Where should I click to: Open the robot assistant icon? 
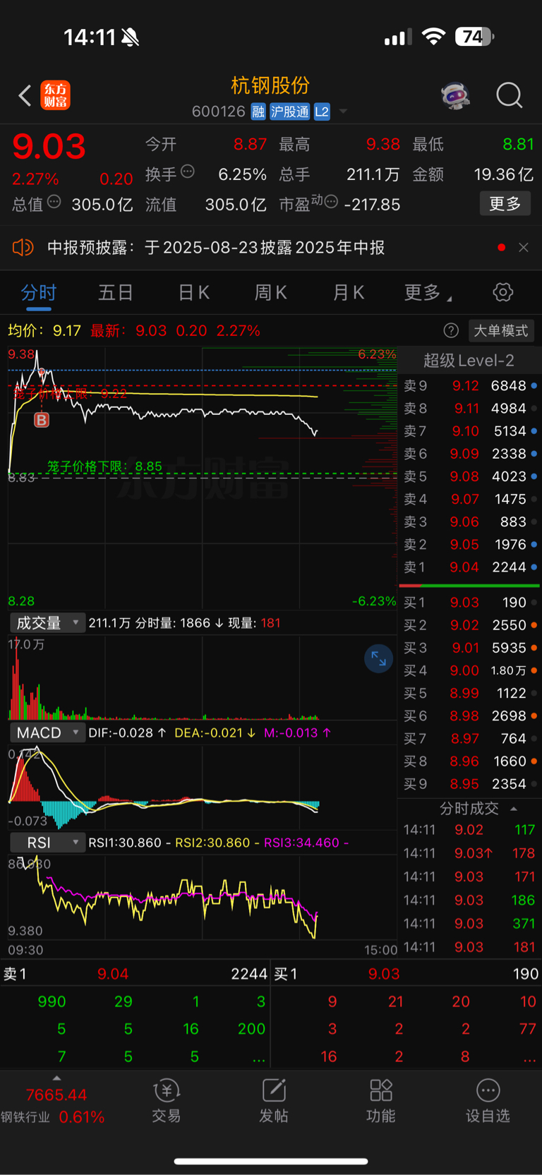point(456,95)
